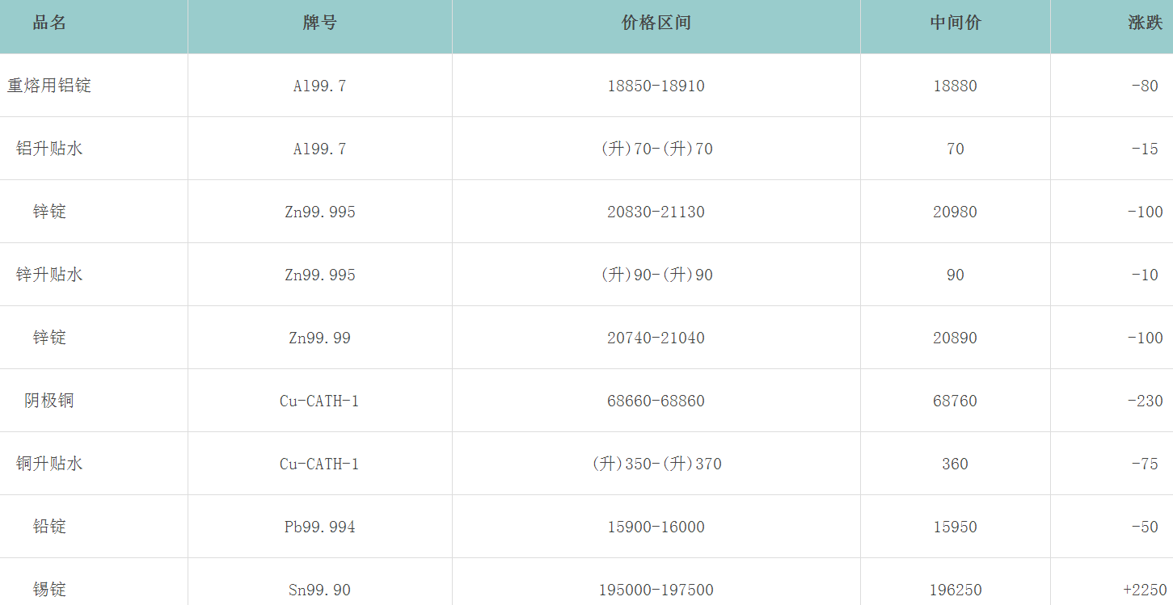Click the 中间价 column header

955,23
